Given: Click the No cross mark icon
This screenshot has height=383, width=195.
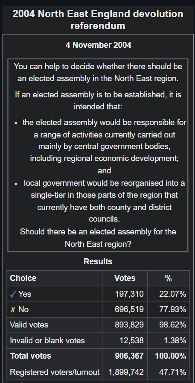Looking at the screenshot, I should tap(13, 310).
